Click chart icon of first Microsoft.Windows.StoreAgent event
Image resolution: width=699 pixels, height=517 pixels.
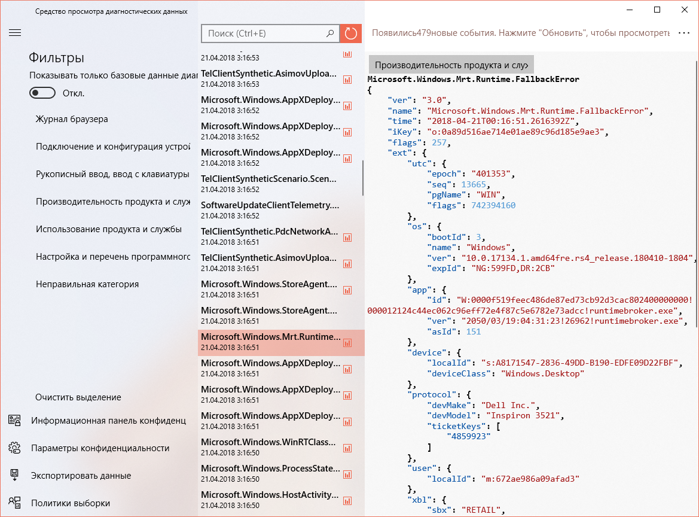pos(347,290)
